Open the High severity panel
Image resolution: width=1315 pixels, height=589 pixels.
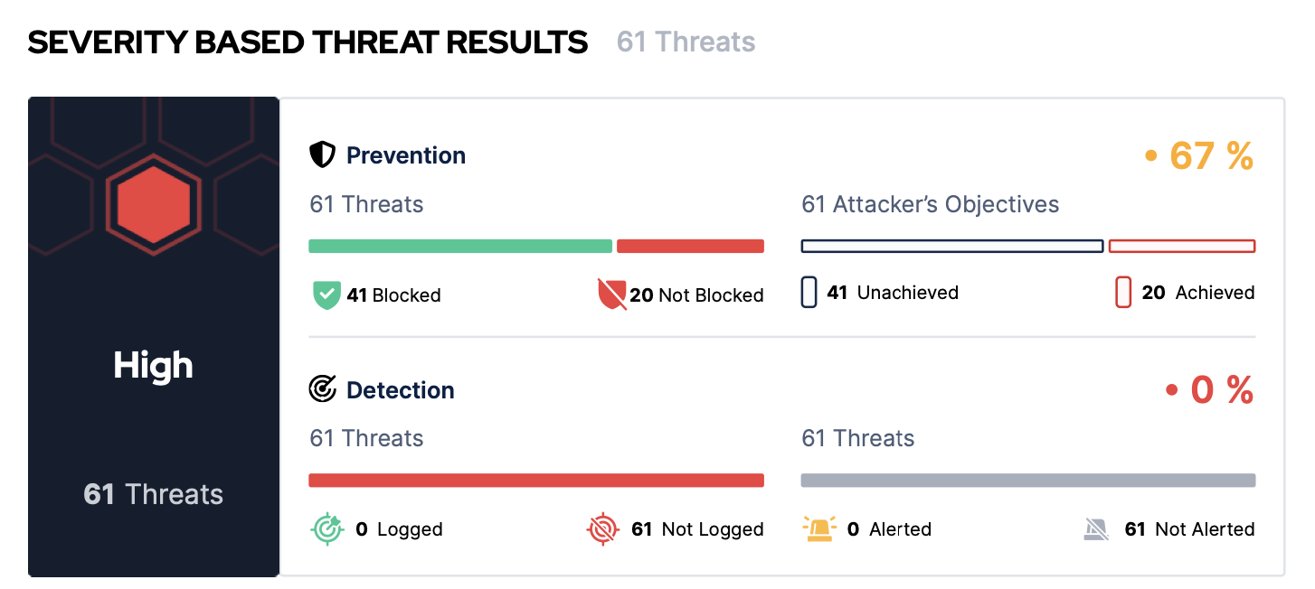click(x=154, y=366)
